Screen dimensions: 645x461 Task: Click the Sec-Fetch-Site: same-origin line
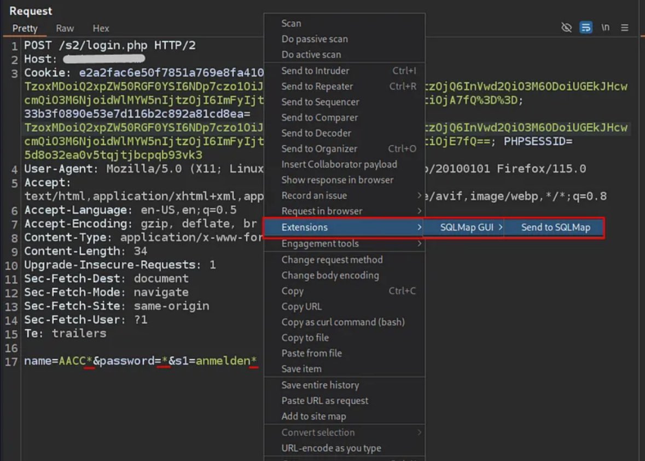(117, 306)
